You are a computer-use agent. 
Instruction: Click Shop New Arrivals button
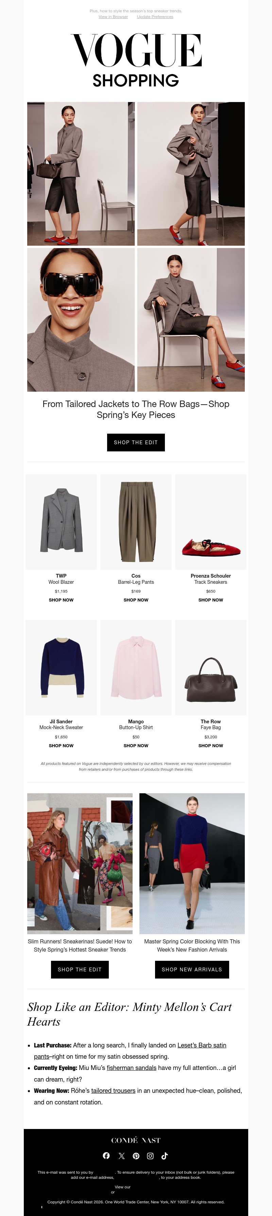[192, 969]
